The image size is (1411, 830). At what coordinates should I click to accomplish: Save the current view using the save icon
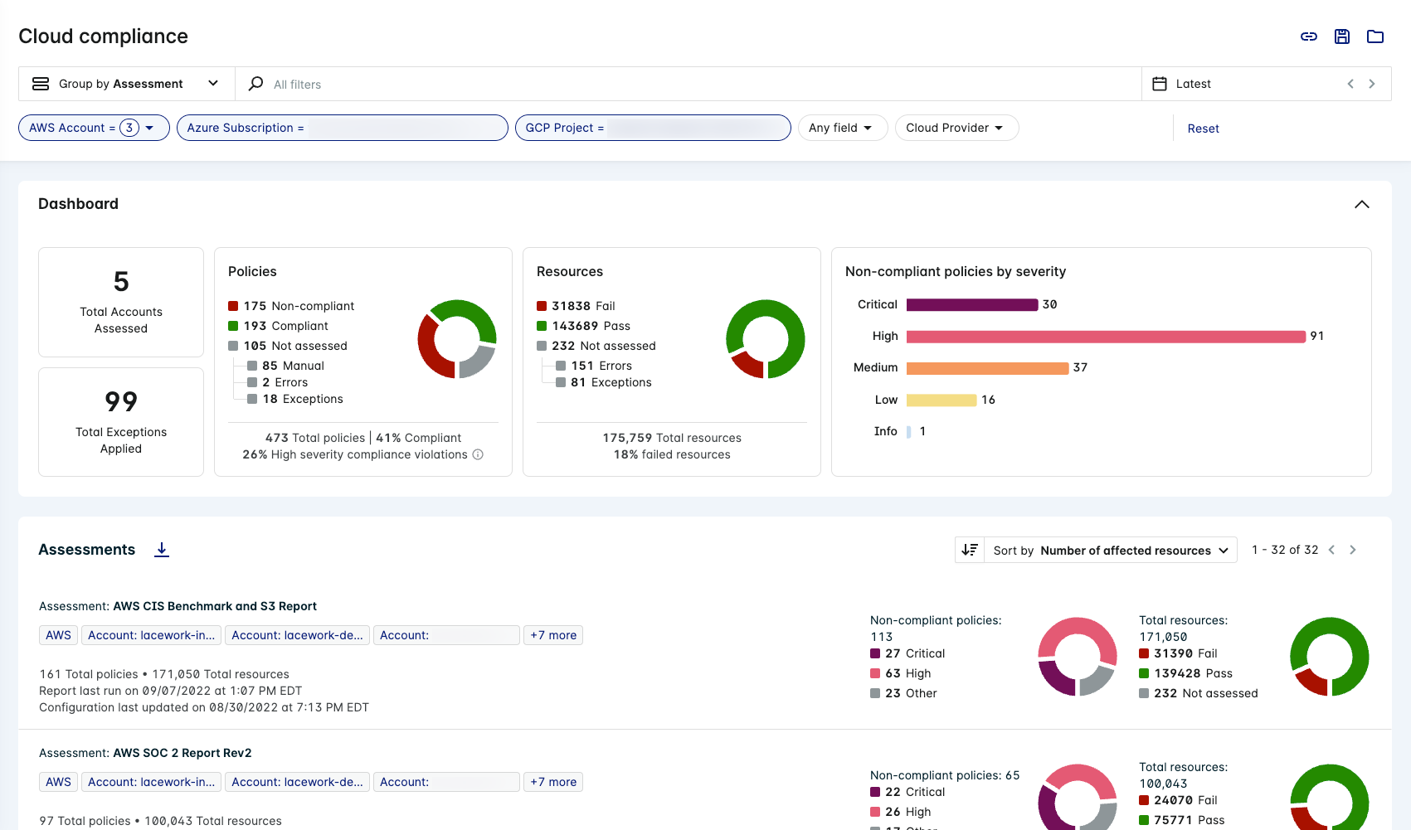point(1341,36)
